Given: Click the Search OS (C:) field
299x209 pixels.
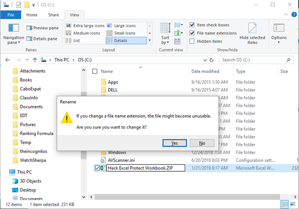Looking at the screenshot, I should [x=256, y=60].
